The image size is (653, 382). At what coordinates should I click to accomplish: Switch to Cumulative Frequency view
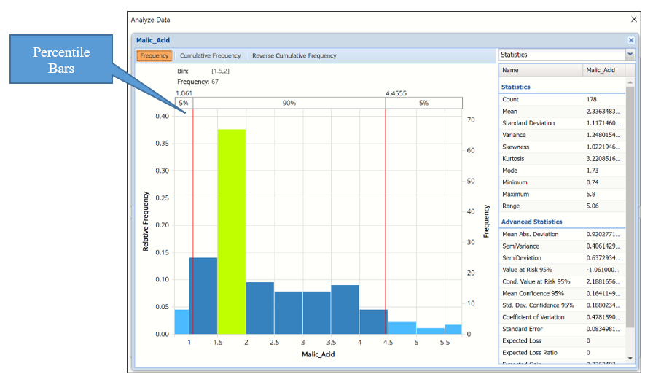point(210,55)
